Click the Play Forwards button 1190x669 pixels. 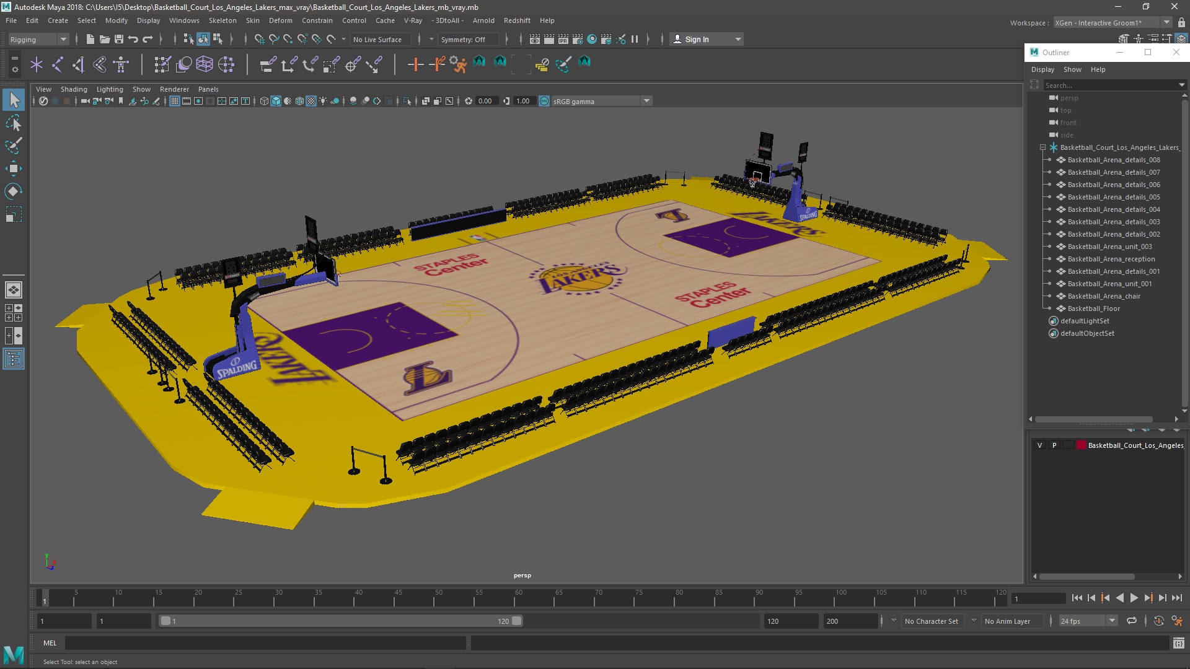pos(1134,598)
